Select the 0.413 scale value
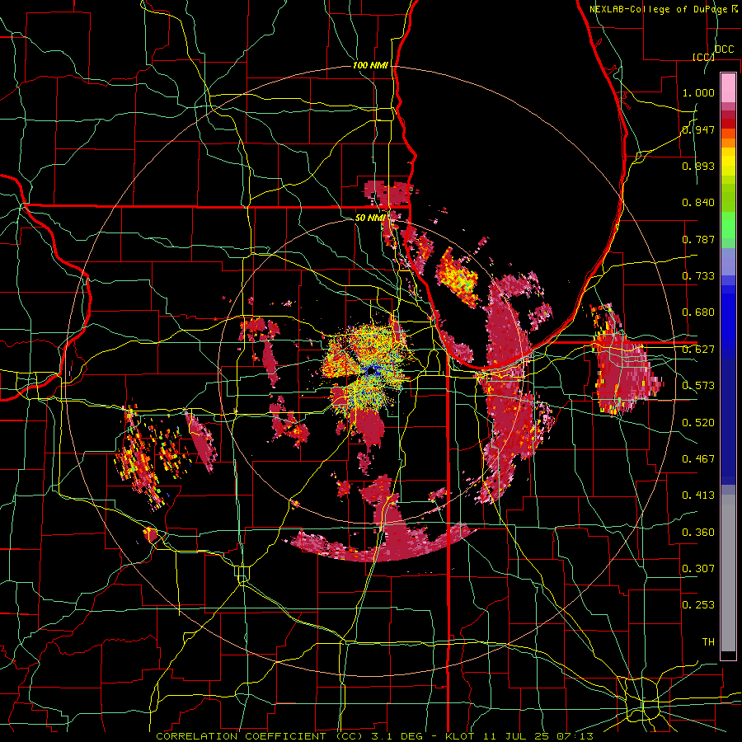 point(698,495)
